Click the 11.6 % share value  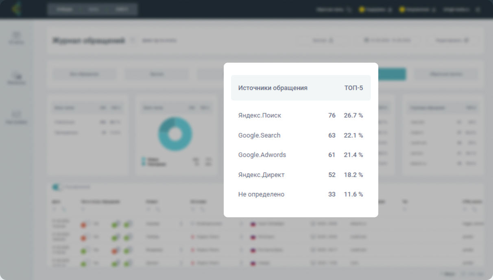coord(353,195)
